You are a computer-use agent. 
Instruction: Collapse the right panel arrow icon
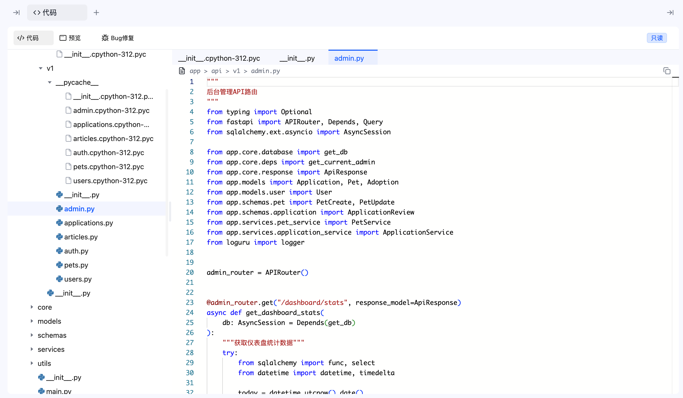670,13
